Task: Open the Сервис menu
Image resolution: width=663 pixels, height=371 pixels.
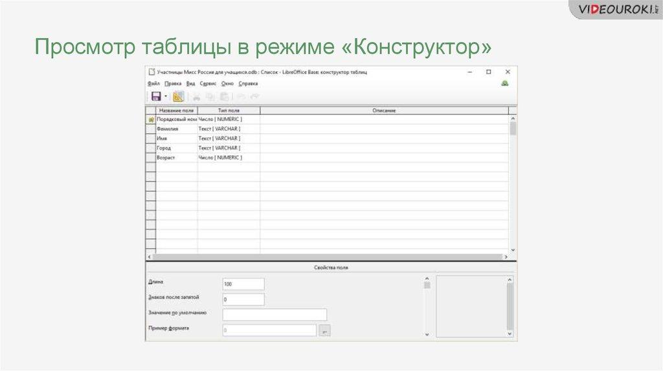Action: [208, 83]
